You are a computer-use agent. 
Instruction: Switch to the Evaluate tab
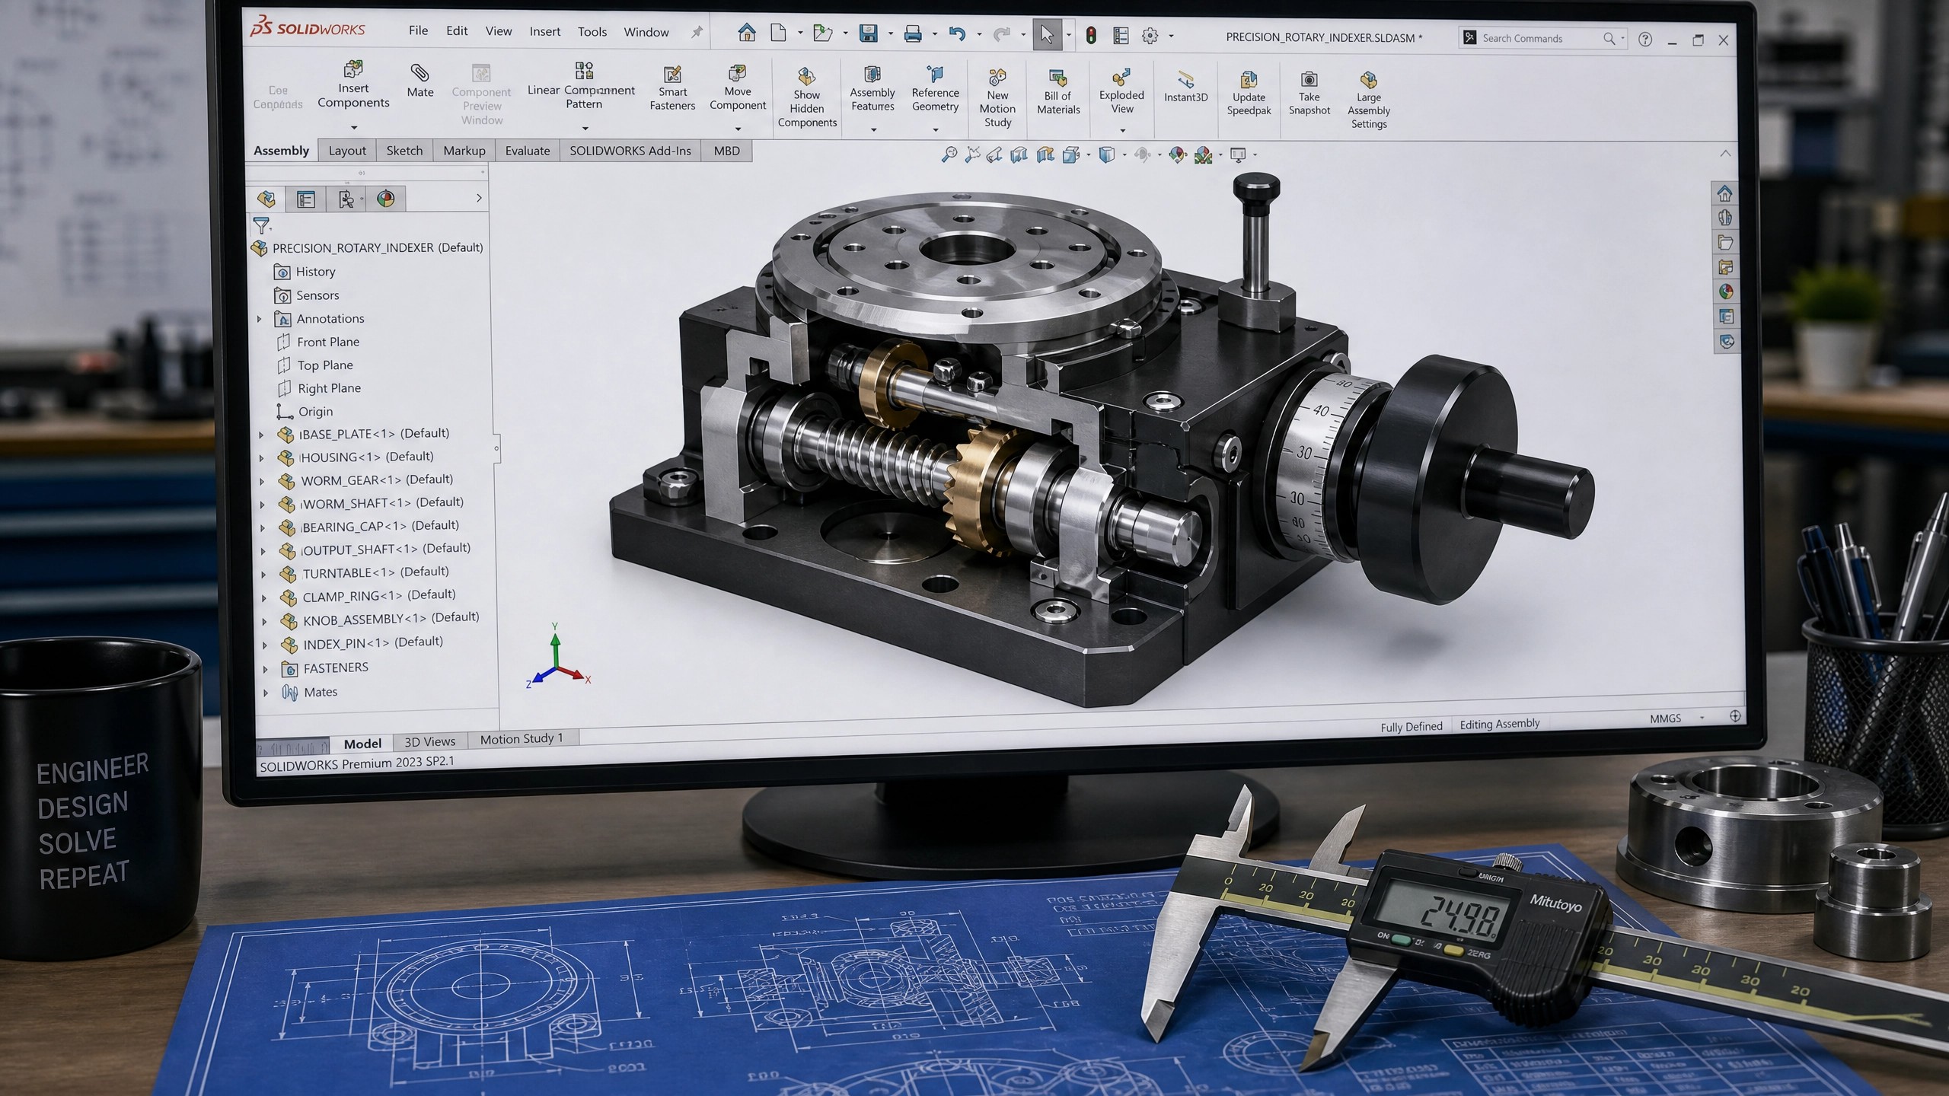(x=527, y=151)
